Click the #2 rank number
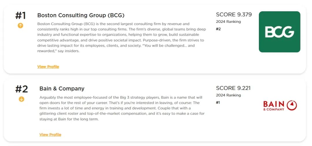312x146 pixels. tap(21, 89)
